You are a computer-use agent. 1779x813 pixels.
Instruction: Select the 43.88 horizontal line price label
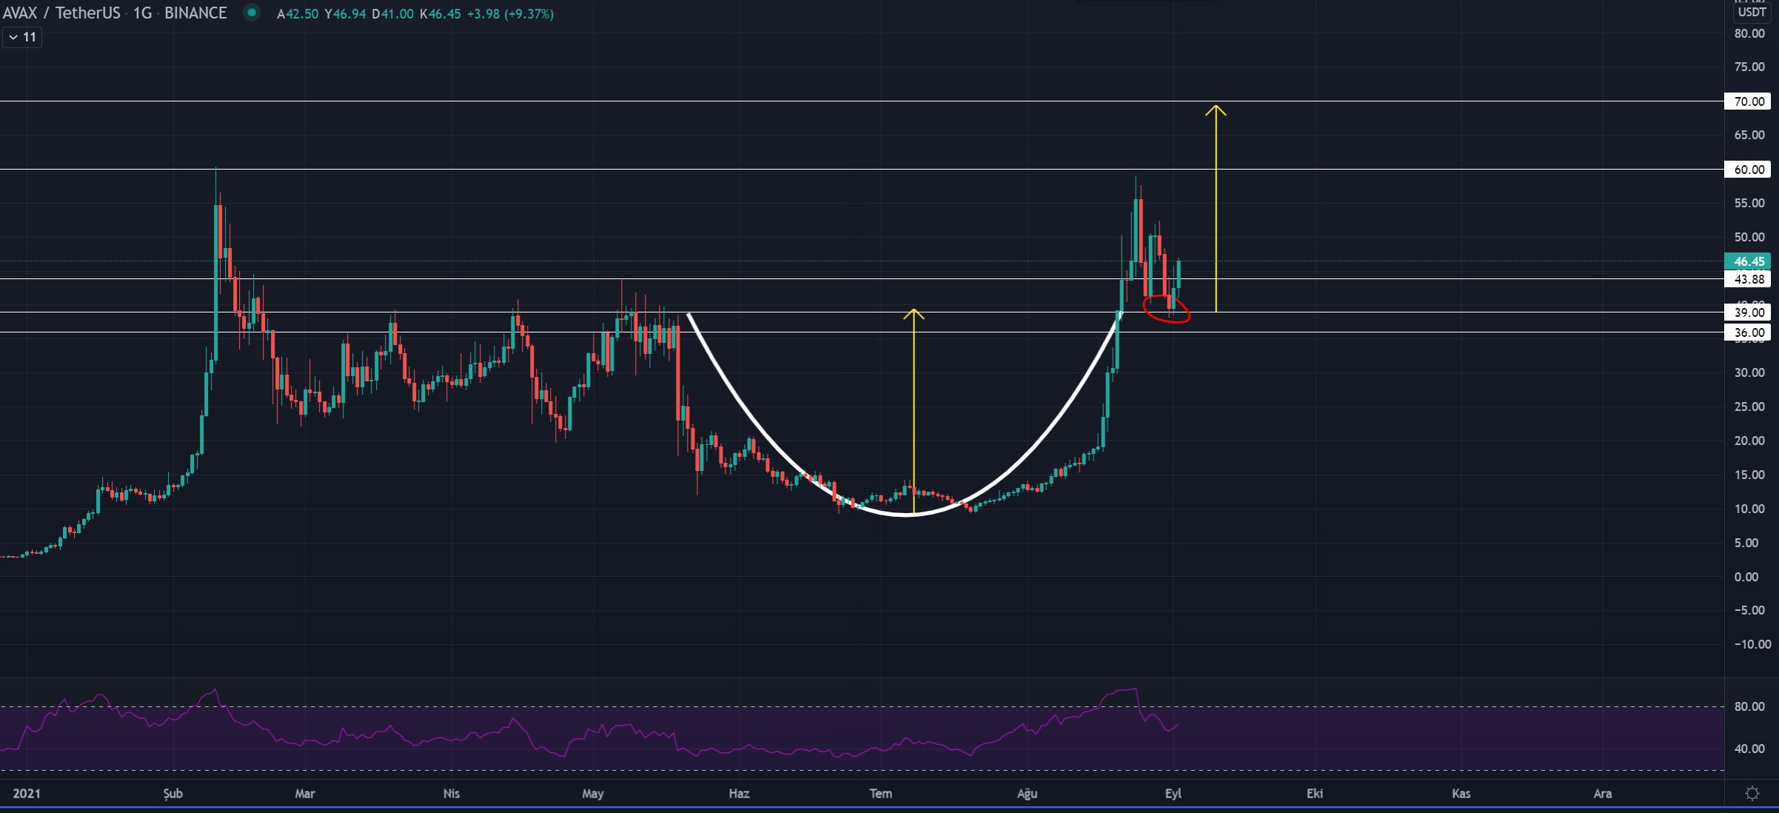click(x=1748, y=279)
